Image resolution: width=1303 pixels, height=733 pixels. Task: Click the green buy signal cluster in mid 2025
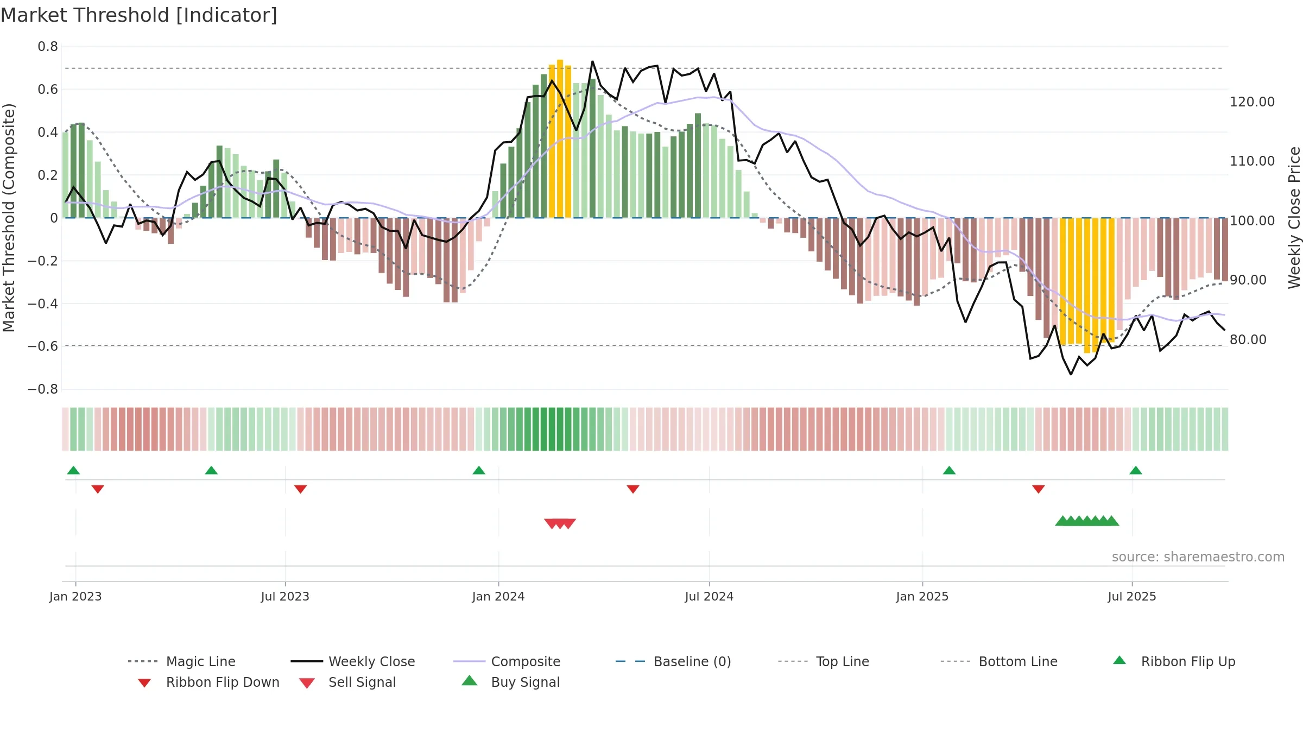click(x=1087, y=521)
